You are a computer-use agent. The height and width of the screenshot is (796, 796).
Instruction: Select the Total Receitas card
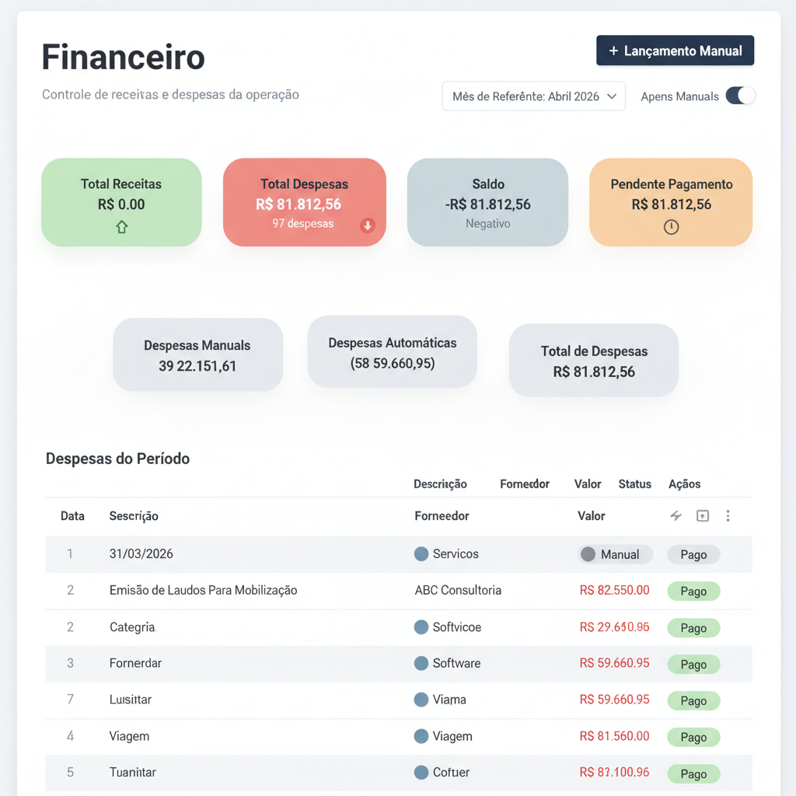coord(121,202)
